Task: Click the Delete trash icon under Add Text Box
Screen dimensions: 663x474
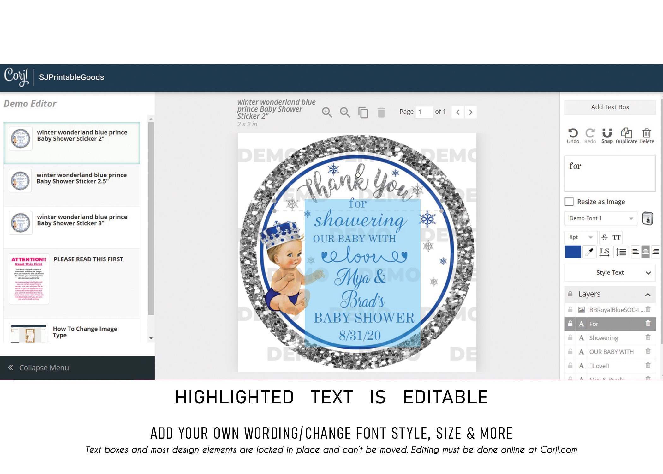Action: coord(647,136)
